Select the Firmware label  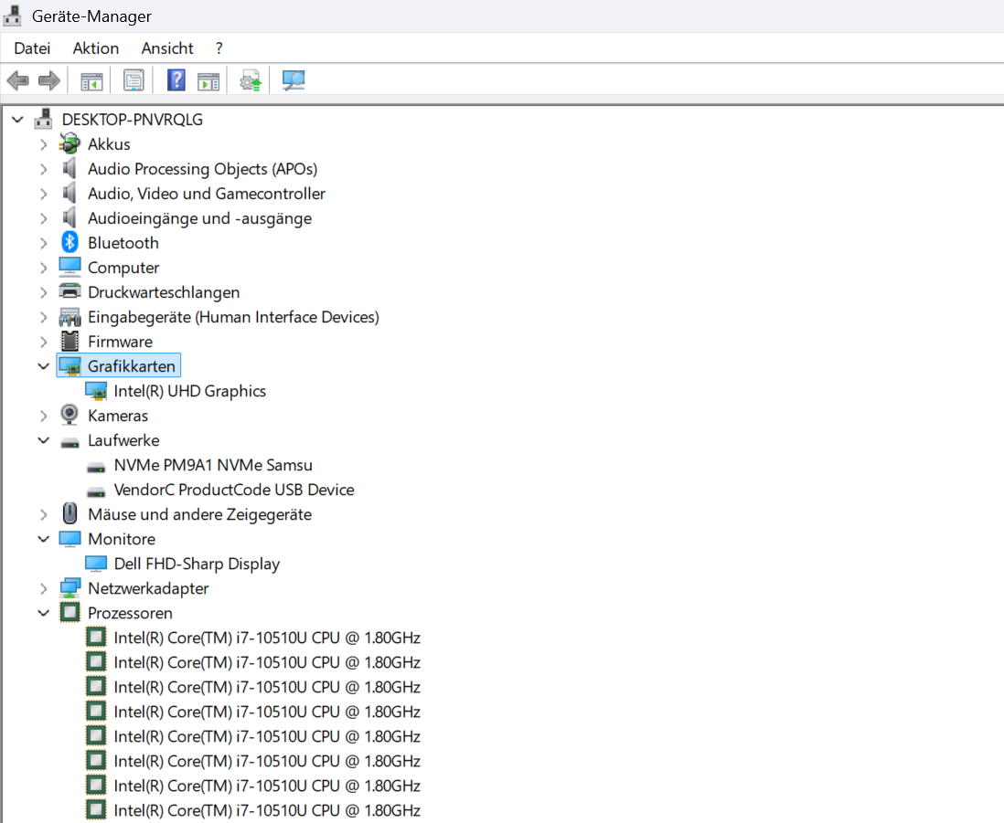(x=120, y=342)
